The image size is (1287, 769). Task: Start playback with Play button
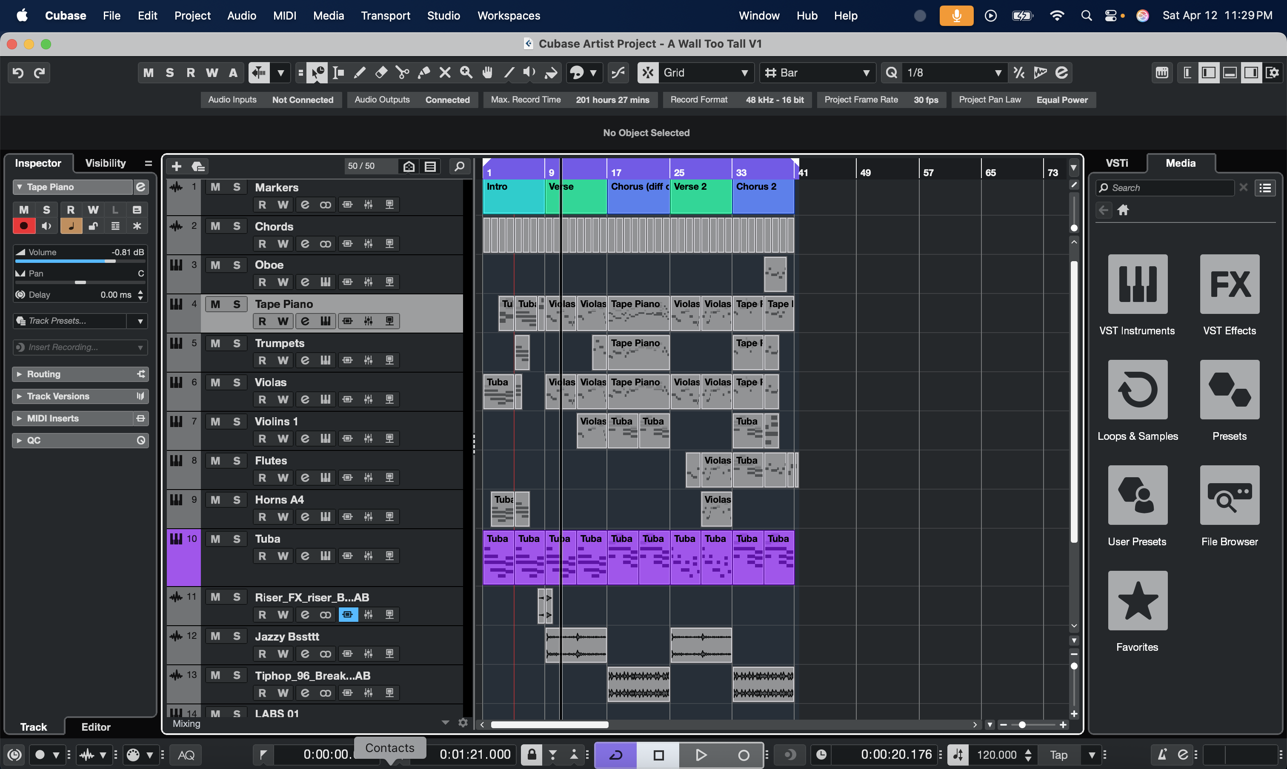(701, 755)
